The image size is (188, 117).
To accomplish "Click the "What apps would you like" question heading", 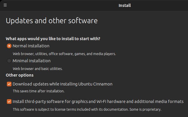I will 53,39.
